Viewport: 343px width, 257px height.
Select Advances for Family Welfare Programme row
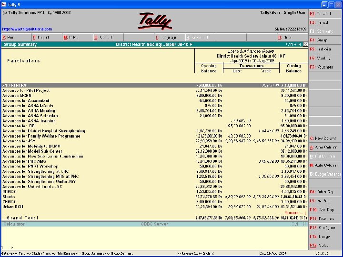pos(154,136)
